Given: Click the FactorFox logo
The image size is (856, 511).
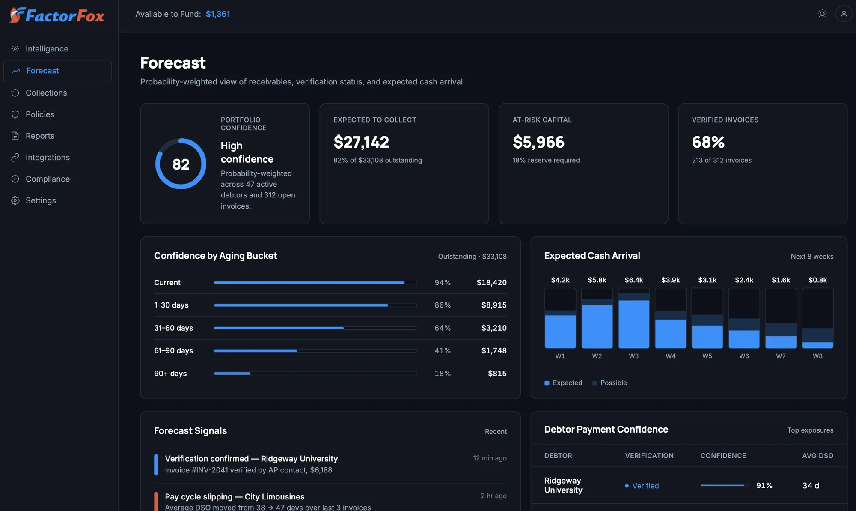Looking at the screenshot, I should pos(57,15).
